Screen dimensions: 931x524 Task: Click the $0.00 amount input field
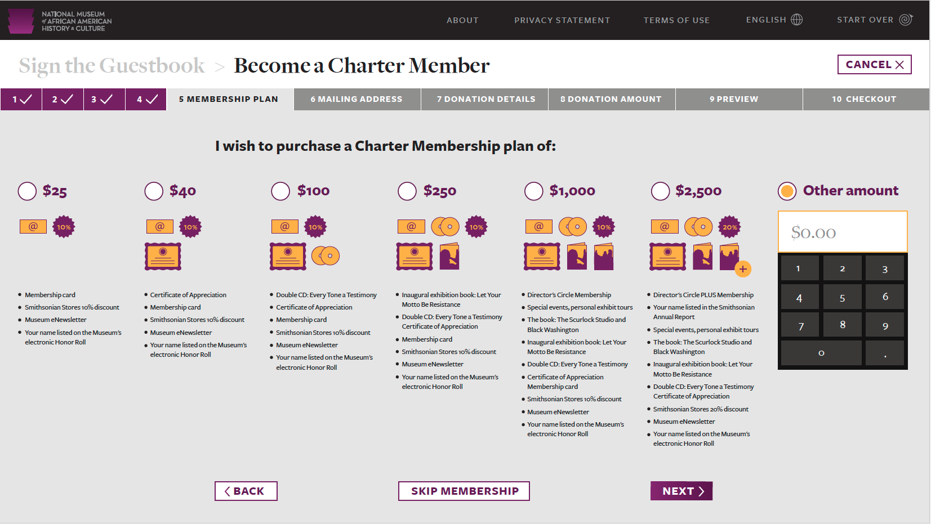coord(843,232)
